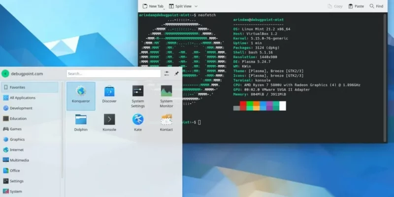The image size is (394, 197).
Task: Open Kate text editor
Action: 138,123
